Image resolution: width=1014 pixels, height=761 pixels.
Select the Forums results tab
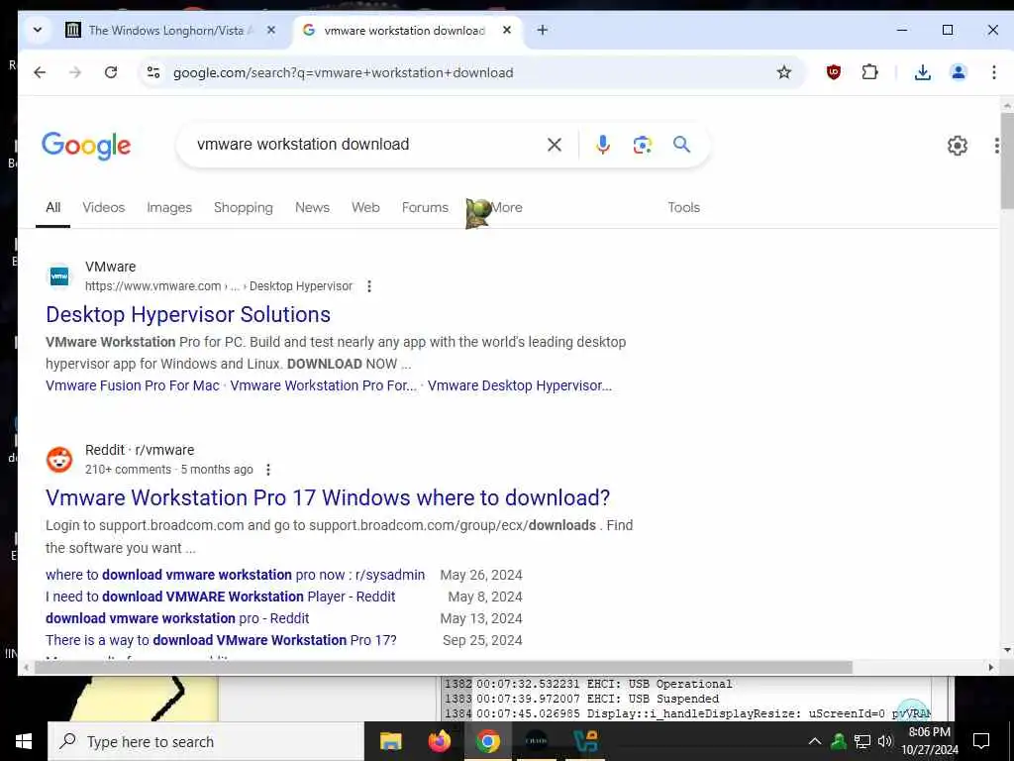(425, 208)
